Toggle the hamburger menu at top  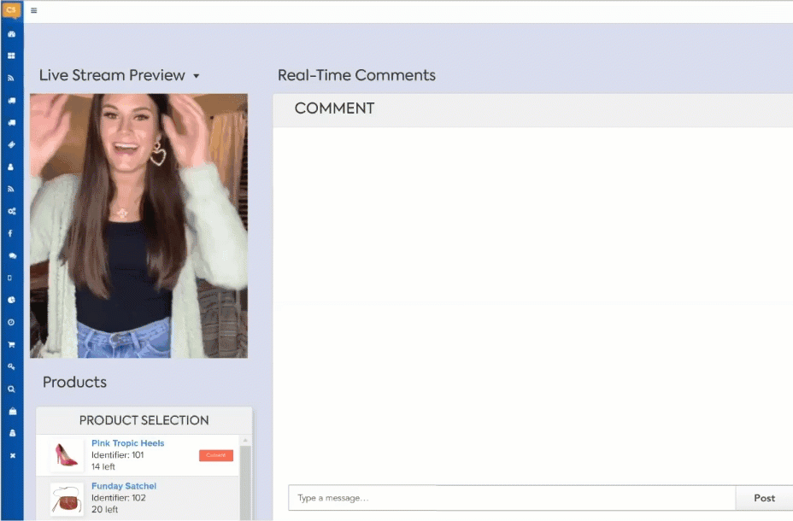pos(34,11)
